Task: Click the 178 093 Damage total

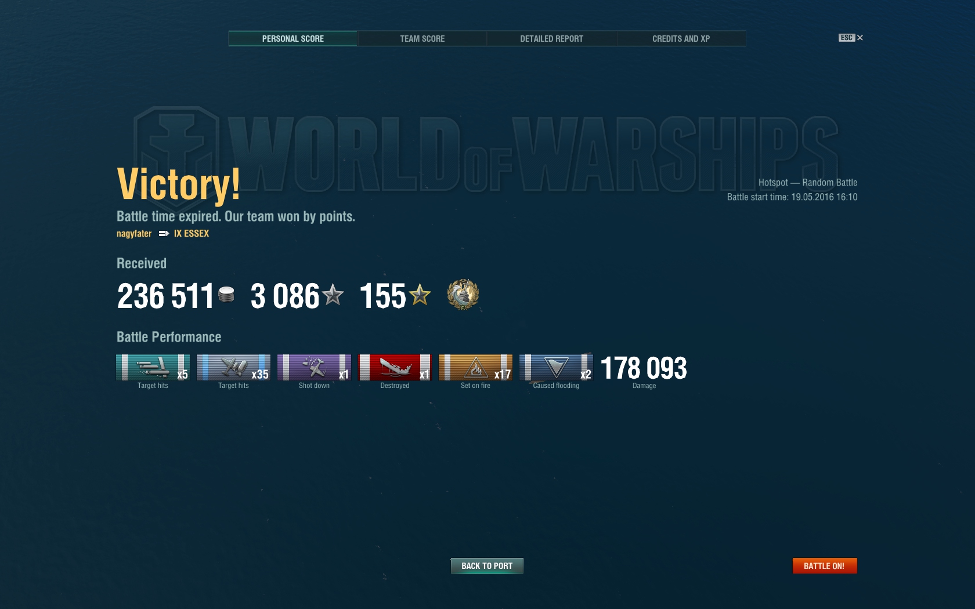Action: tap(644, 368)
